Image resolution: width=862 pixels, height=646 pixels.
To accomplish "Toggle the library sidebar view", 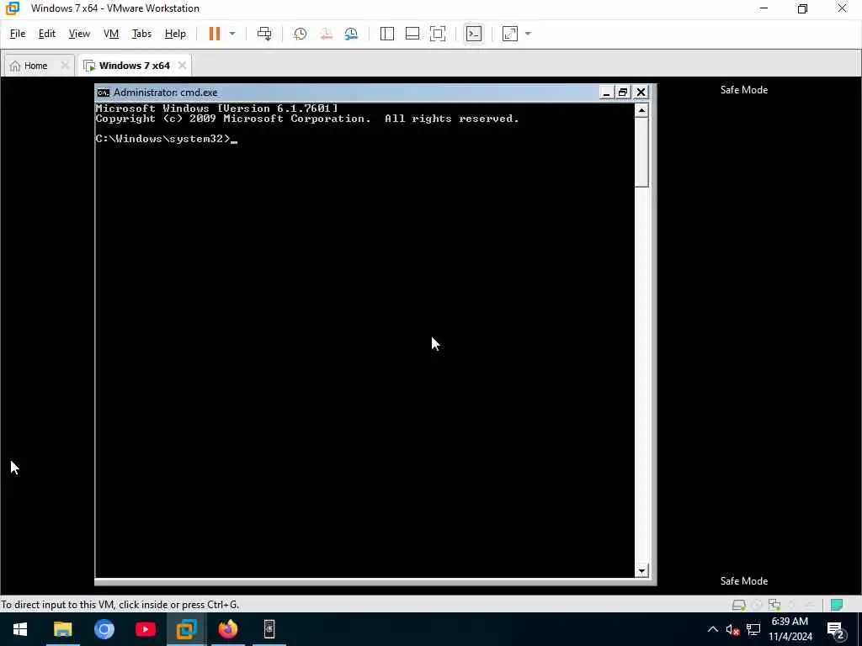I will tap(387, 34).
